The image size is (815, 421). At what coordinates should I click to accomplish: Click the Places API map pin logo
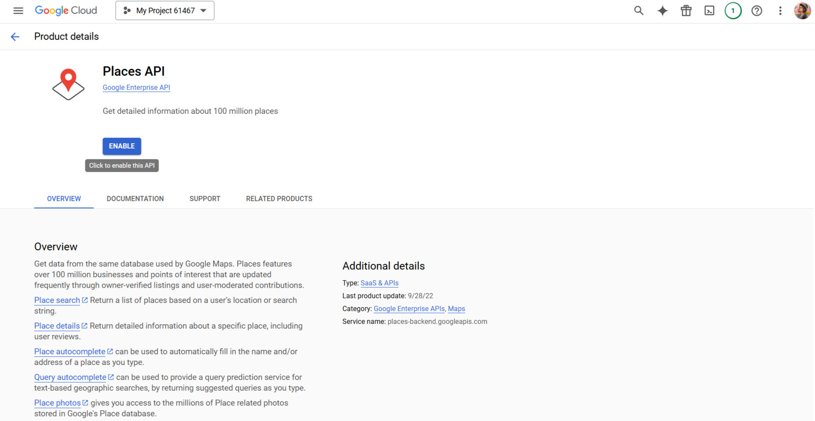point(68,84)
